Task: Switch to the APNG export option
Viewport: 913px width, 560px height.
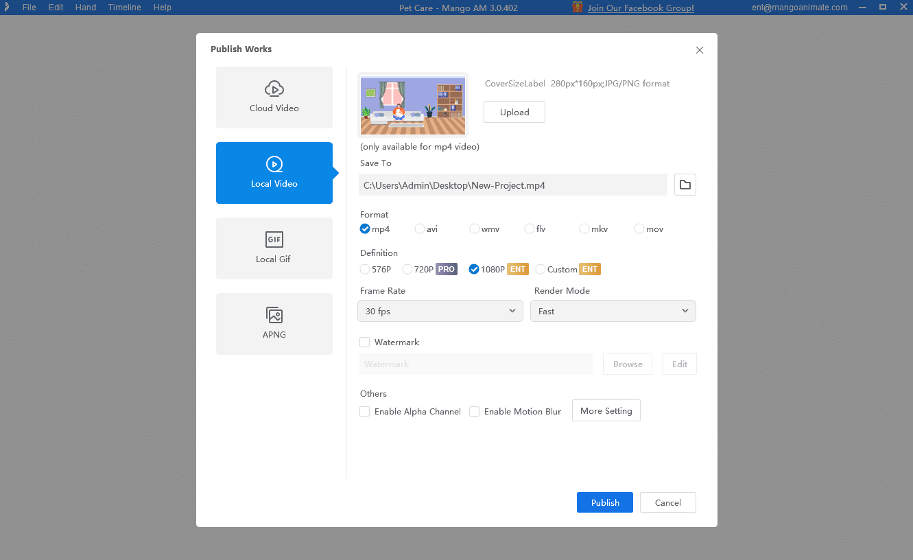Action: [274, 324]
